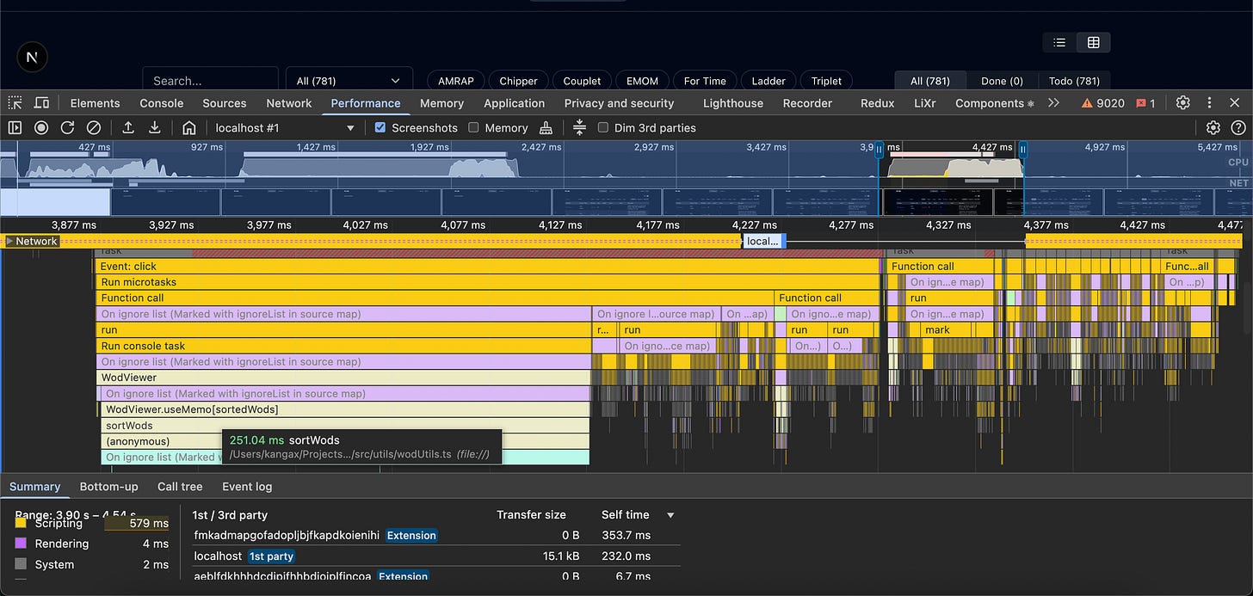1253x596 pixels.
Task: Enable Dim 3rd parties checkbox
Action: [603, 127]
